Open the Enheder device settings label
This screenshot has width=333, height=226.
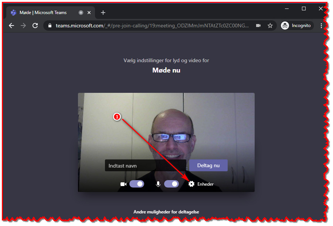(205, 184)
